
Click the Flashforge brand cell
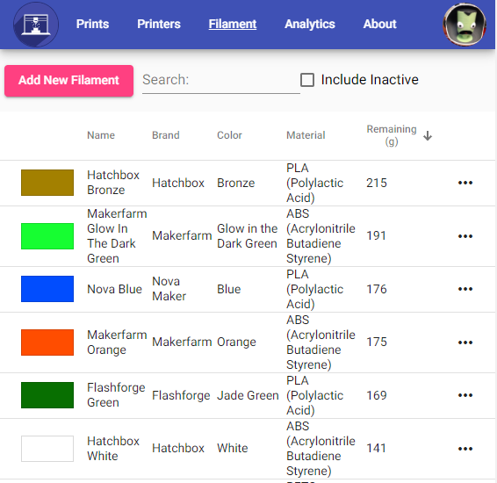[181, 395]
